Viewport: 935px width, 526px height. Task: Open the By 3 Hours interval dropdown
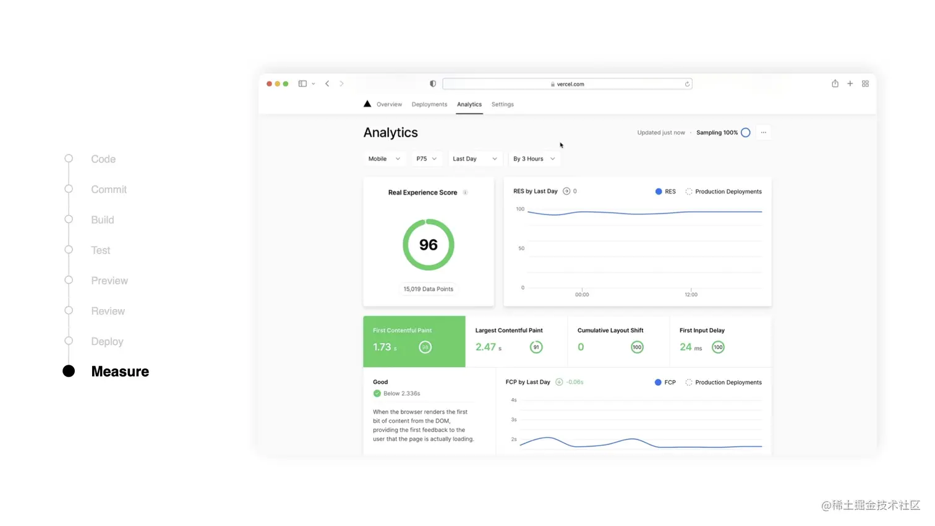point(534,159)
